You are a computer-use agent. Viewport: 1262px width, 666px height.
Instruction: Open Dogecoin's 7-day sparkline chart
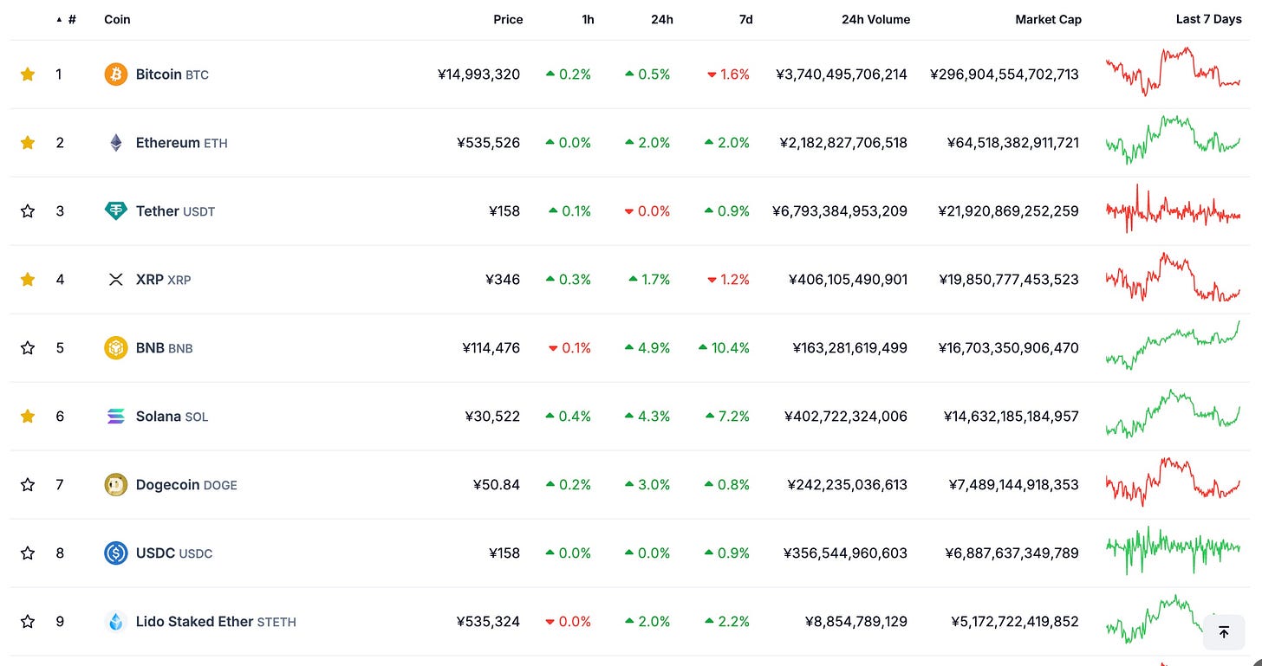1173,482
